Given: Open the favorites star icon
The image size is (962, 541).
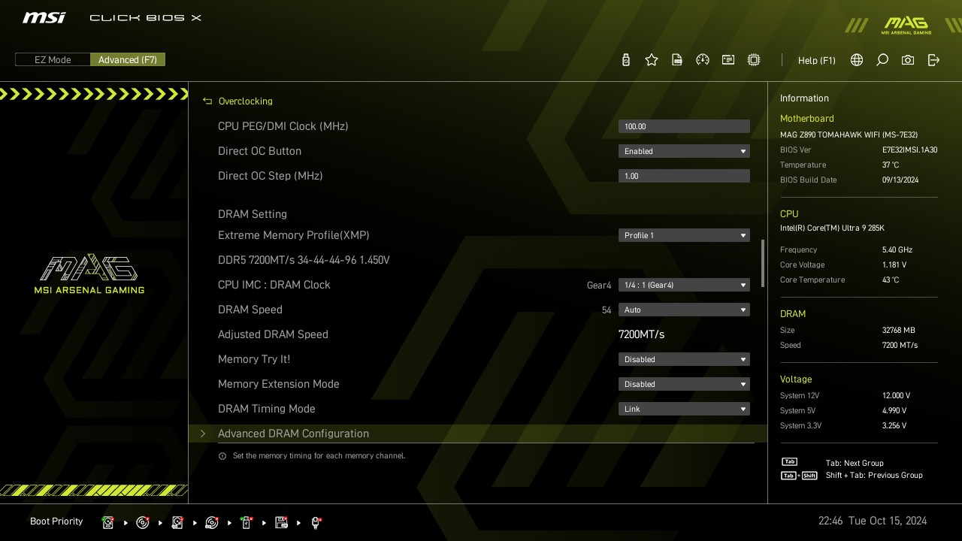Looking at the screenshot, I should pos(652,60).
